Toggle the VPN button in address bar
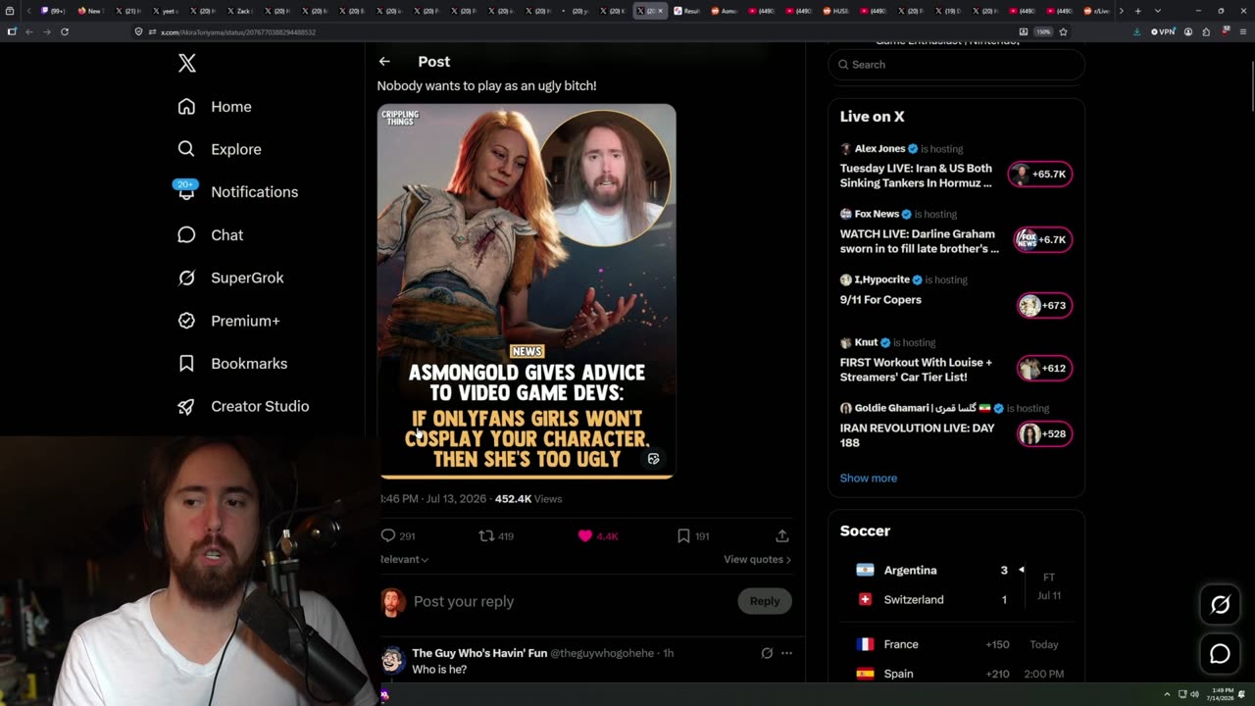 (1163, 31)
